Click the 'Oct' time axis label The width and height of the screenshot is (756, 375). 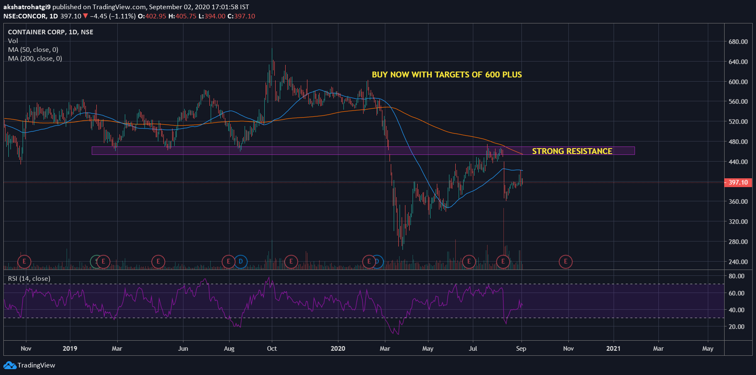click(x=272, y=348)
